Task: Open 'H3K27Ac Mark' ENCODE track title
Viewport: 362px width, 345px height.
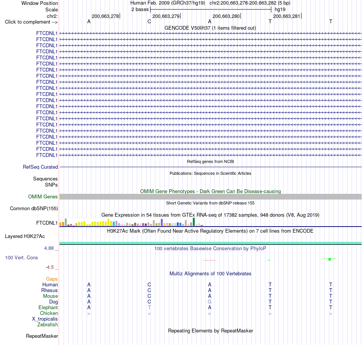Action: [x=210, y=231]
